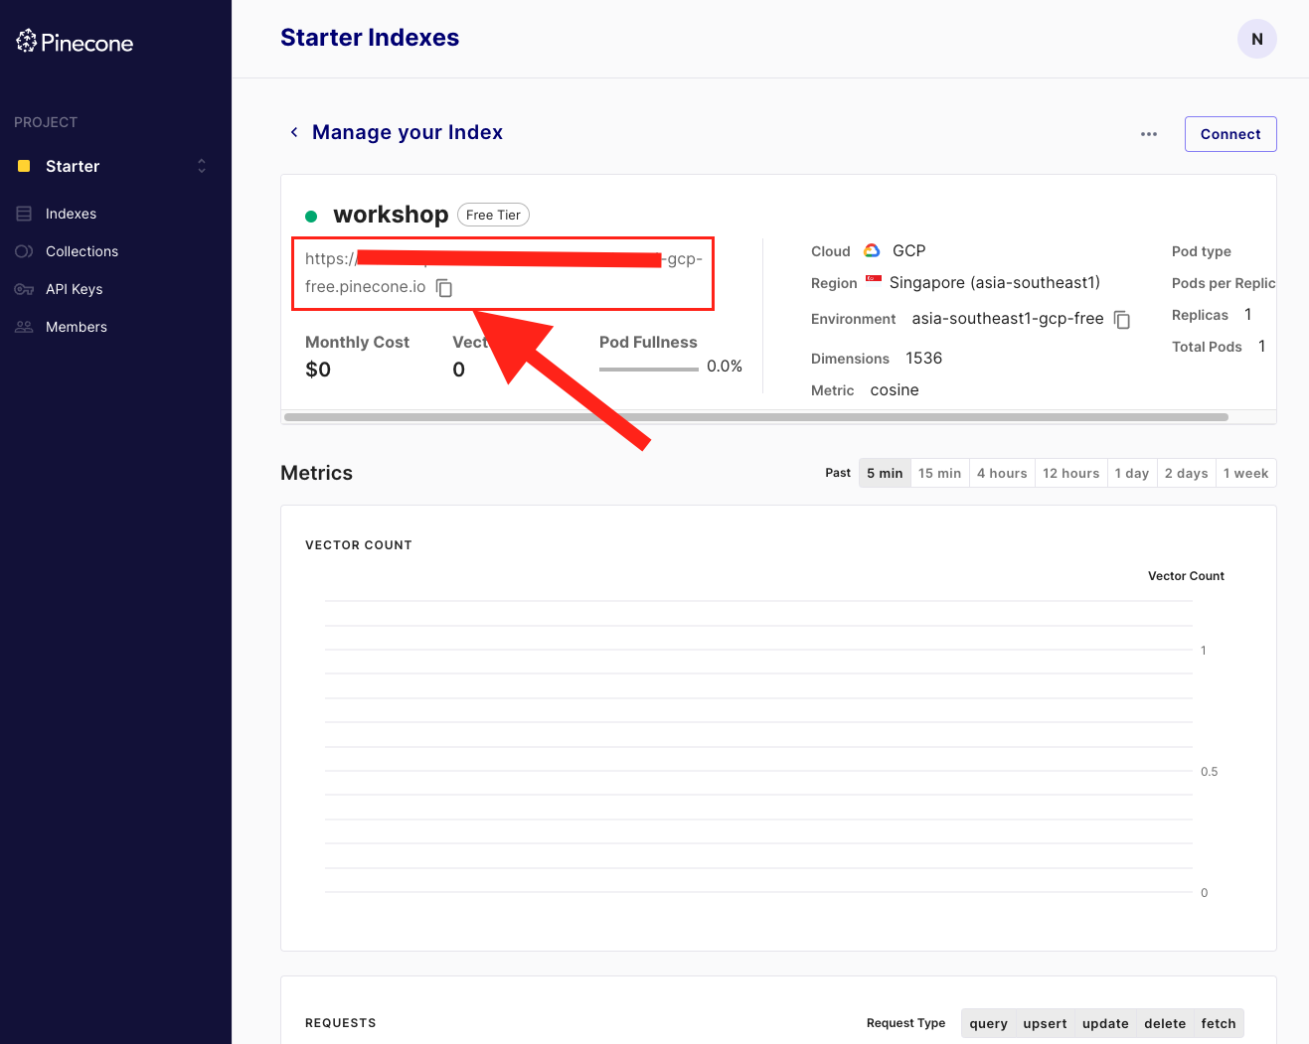The width and height of the screenshot is (1309, 1044).
Task: Click the REQUESTS section heading
Action: pos(341,1023)
